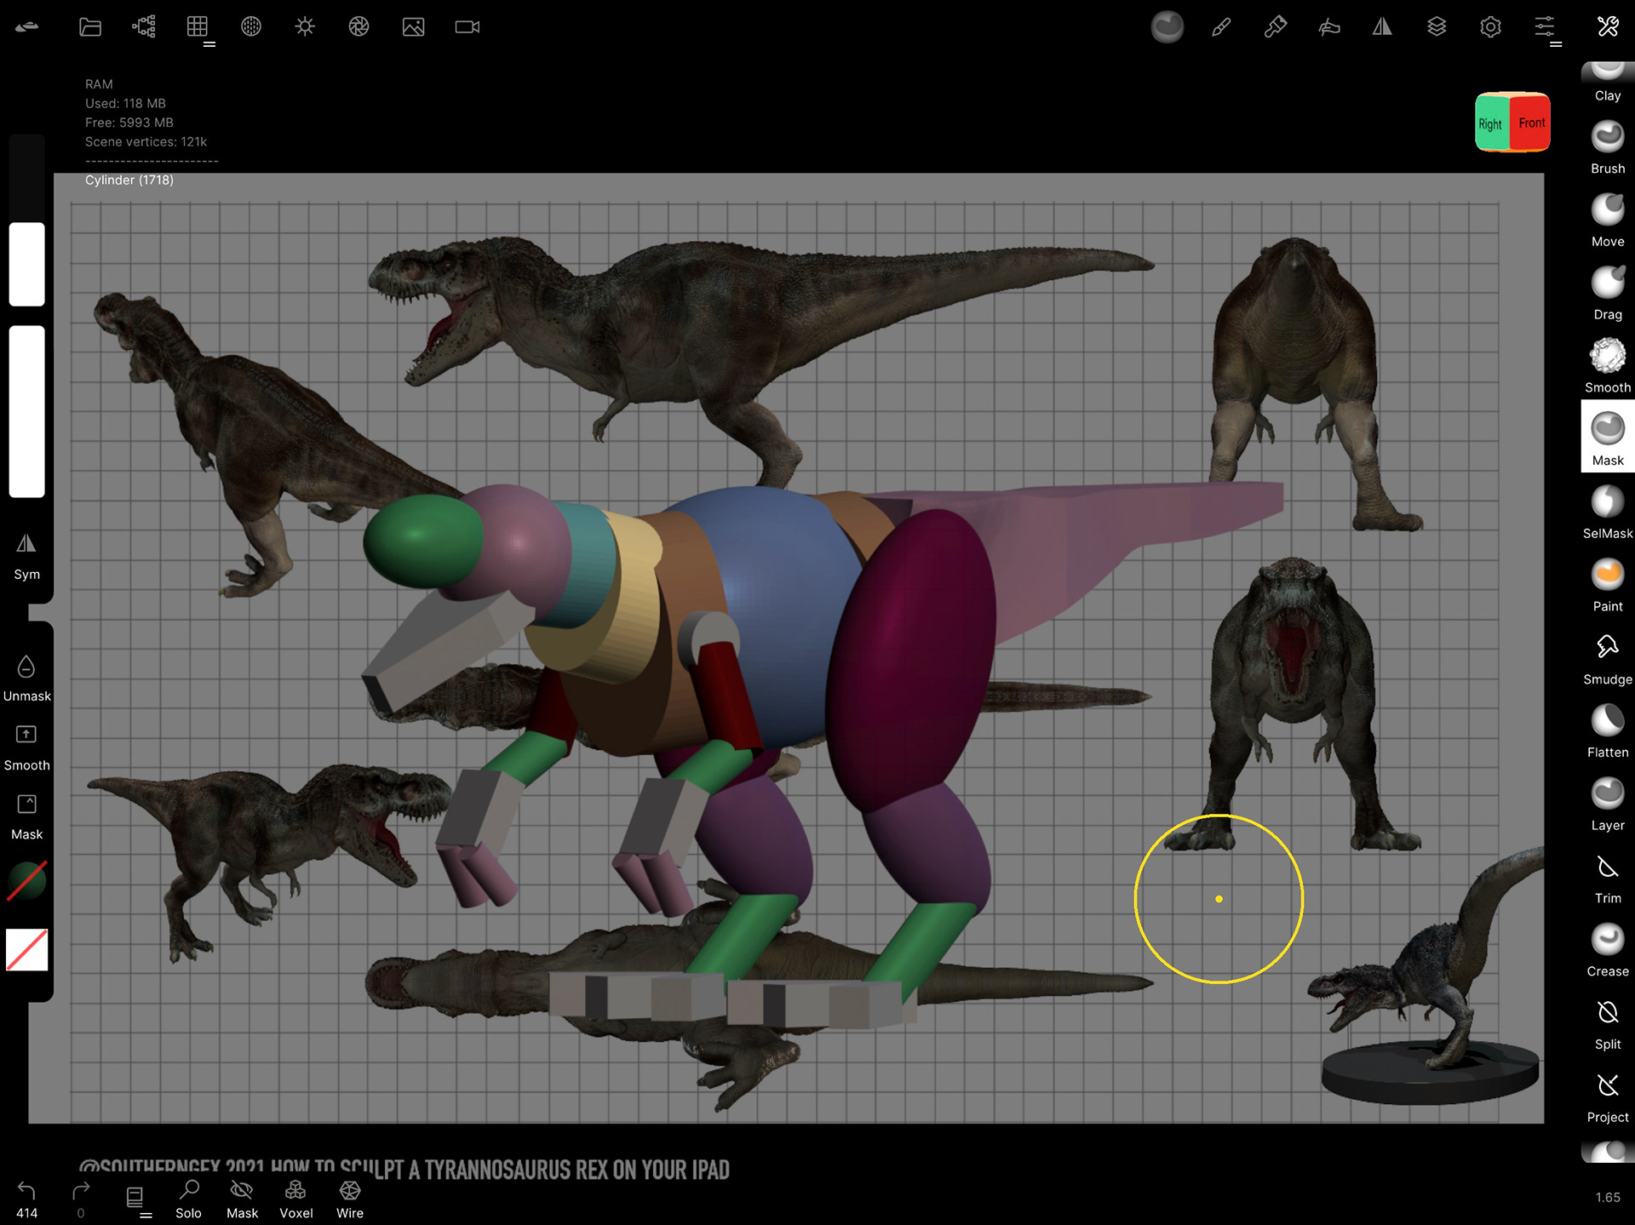Open the Symmetry menu in top toolbar
1635x1225 pixels.
click(1382, 27)
